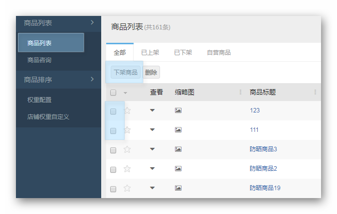
Task: Open the product titled 防晒商品3
Action: pos(263,149)
